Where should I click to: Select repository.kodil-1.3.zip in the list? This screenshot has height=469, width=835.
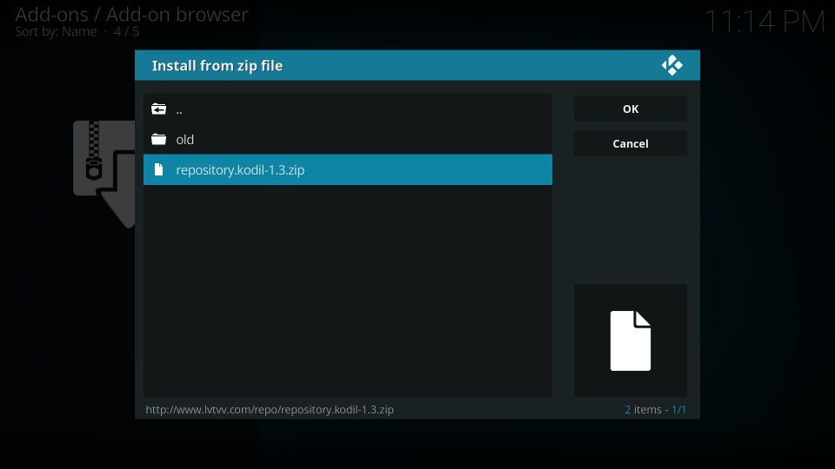pos(240,170)
